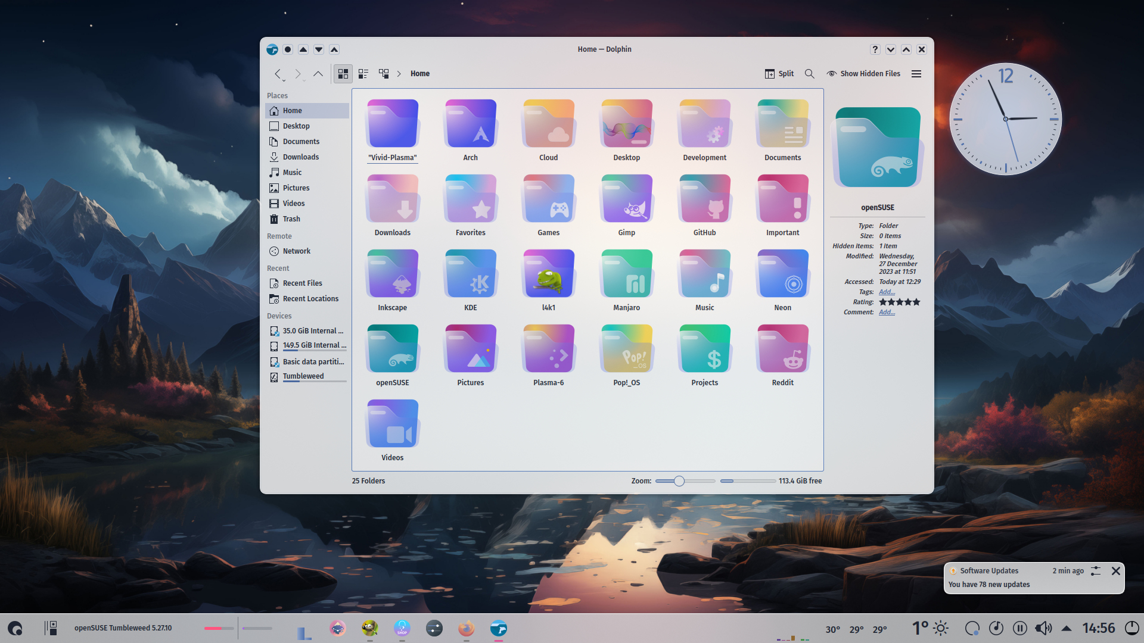The height and width of the screenshot is (643, 1144).
Task: Go forward in Dolphin history
Action: pyautogui.click(x=298, y=74)
